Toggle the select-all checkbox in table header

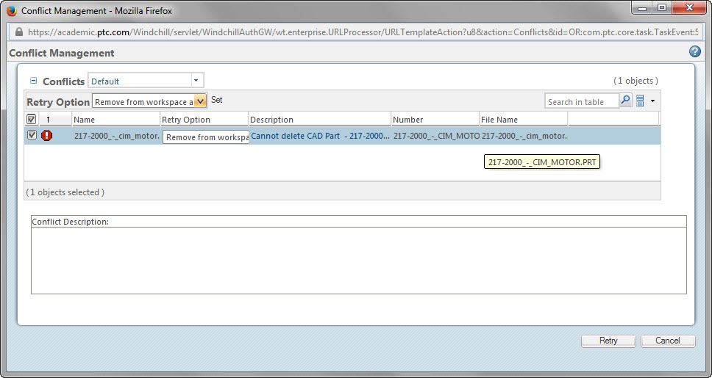[x=32, y=119]
